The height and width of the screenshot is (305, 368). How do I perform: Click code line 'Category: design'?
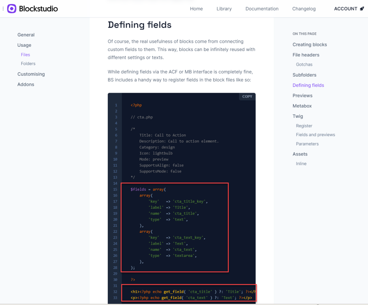tap(157, 147)
